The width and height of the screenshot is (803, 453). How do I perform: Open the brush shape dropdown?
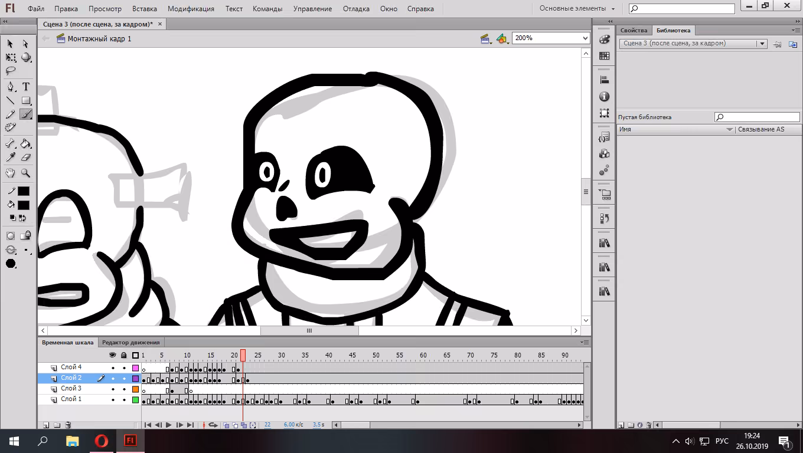point(11,264)
